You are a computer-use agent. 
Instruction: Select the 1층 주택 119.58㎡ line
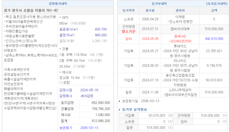(81, 55)
